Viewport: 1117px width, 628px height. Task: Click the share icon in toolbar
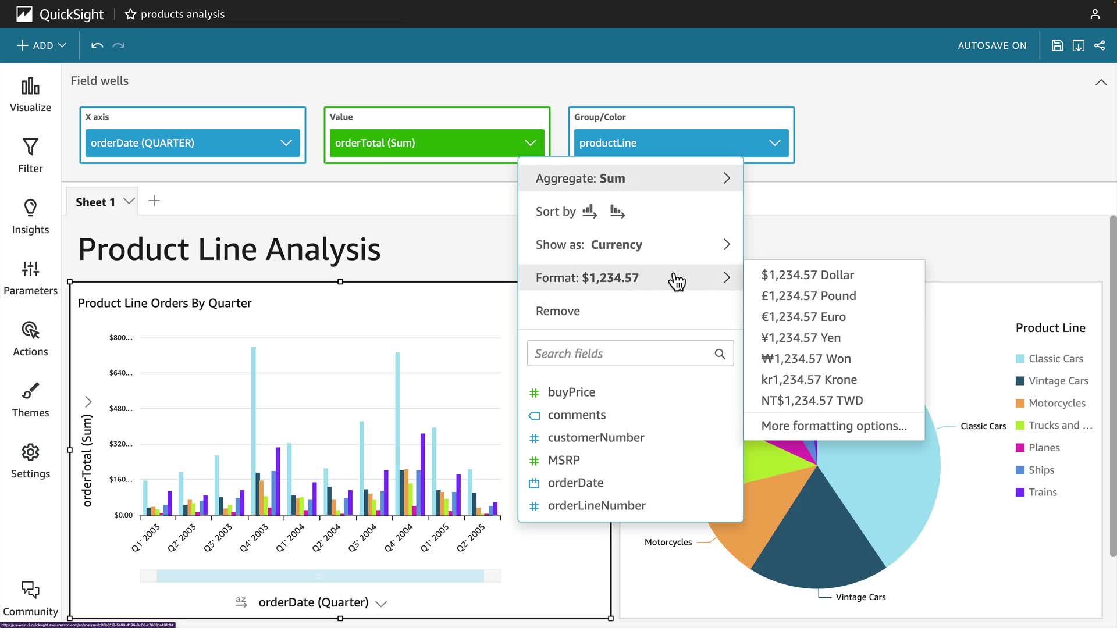(1100, 45)
